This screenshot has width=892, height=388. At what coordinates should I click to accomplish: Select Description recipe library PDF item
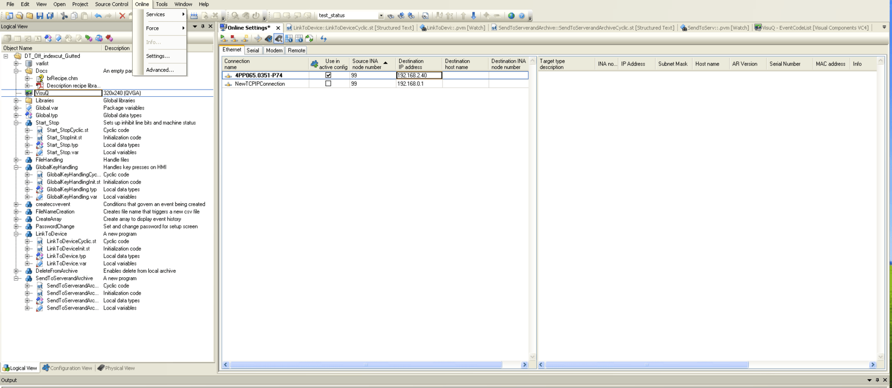pyautogui.click(x=73, y=86)
